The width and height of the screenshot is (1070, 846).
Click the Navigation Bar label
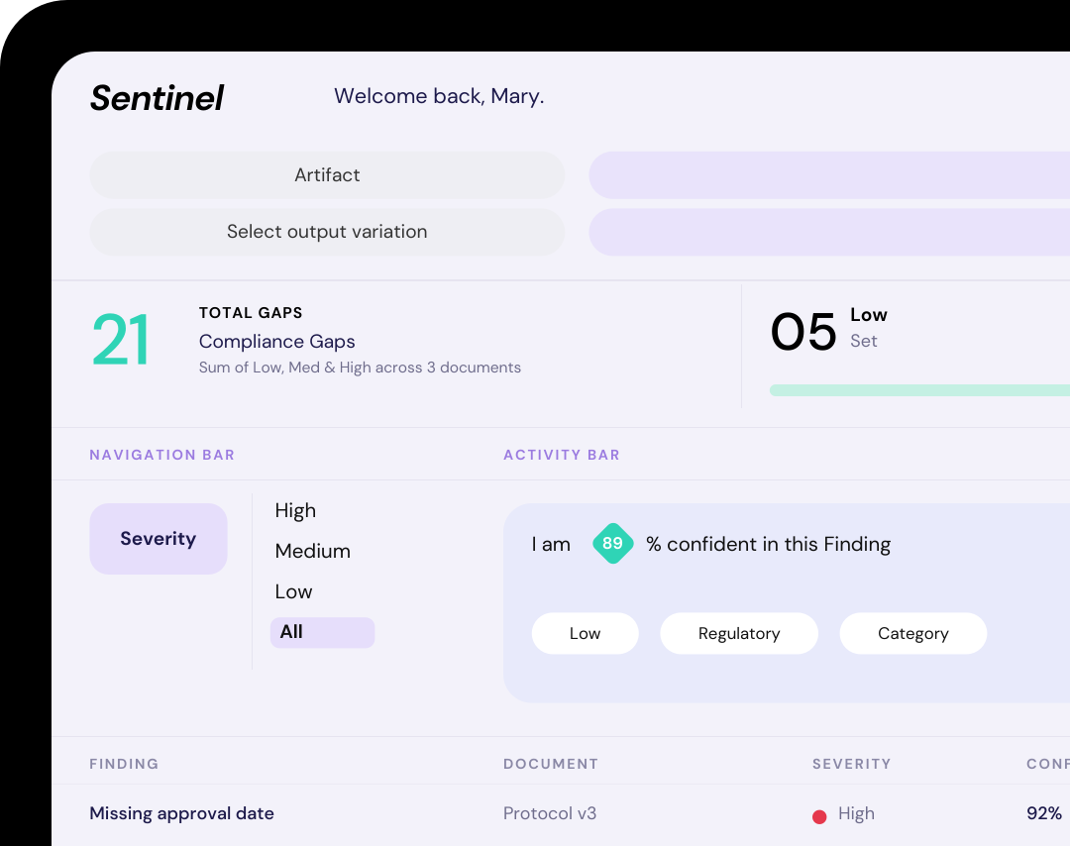(x=162, y=455)
